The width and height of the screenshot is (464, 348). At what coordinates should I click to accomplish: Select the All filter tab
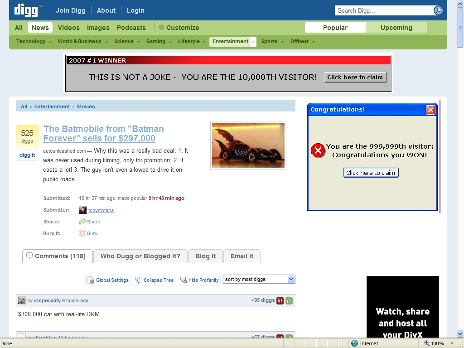pos(19,28)
